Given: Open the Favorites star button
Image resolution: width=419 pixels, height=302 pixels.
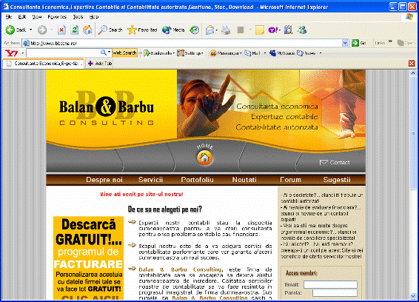Looking at the screenshot, I should (142, 30).
